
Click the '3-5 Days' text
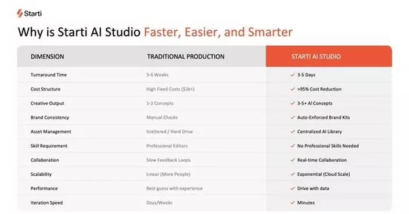point(306,75)
